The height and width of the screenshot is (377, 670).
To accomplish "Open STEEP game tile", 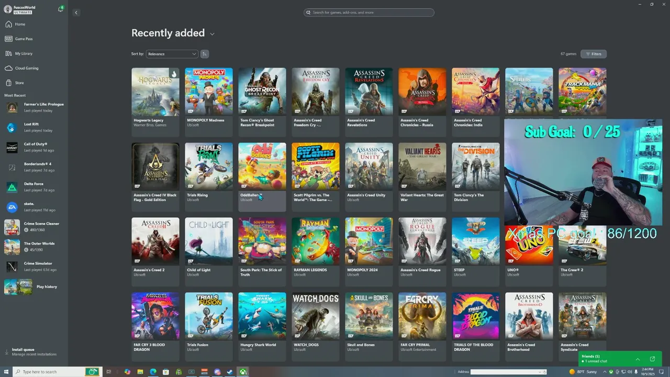I will pyautogui.click(x=476, y=252).
